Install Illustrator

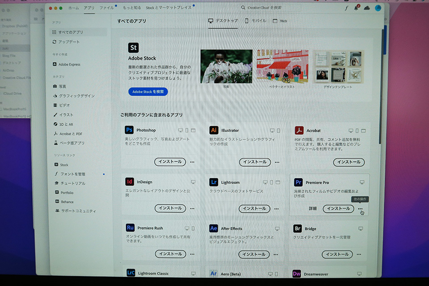pos(255,162)
